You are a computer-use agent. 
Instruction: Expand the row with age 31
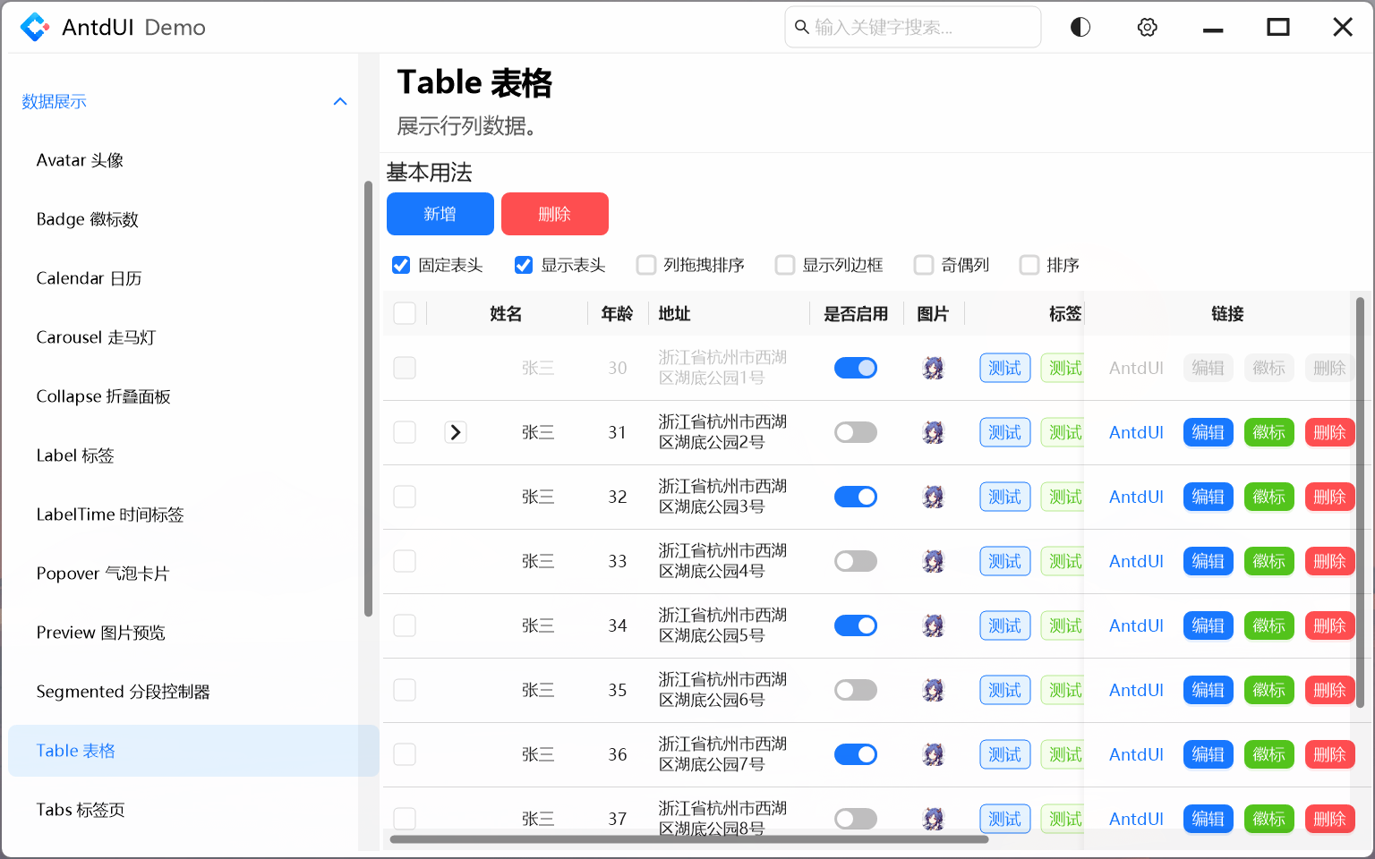(456, 432)
